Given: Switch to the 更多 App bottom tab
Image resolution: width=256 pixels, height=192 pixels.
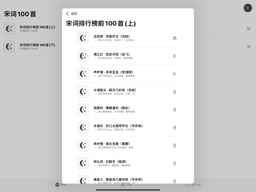Looking at the screenshot, I should [193, 185].
